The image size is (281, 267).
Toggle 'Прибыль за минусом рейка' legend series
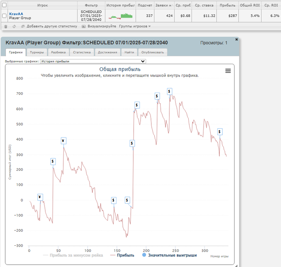pos(73,255)
